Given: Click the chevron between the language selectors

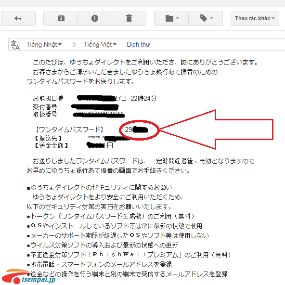Looking at the screenshot, I should click(x=74, y=44).
